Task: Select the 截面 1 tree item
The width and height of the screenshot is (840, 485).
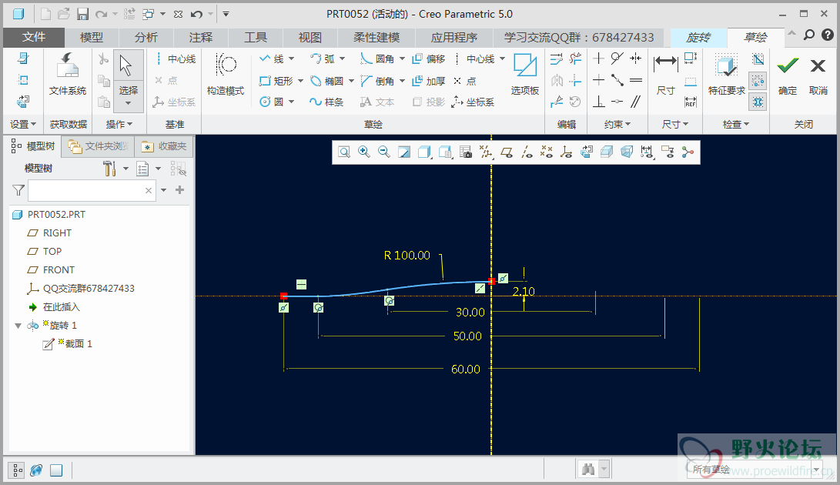Action: tap(68, 344)
